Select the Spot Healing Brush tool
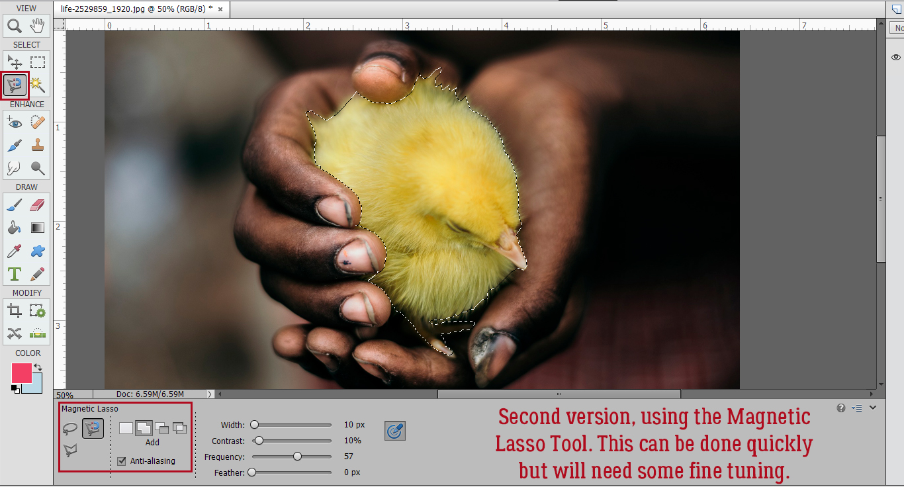Viewport: 904px width, 487px height. pos(38,122)
